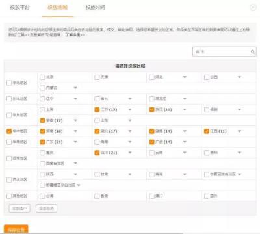Check the 东北地区 region checkbox

pyautogui.click(x=9, y=99)
